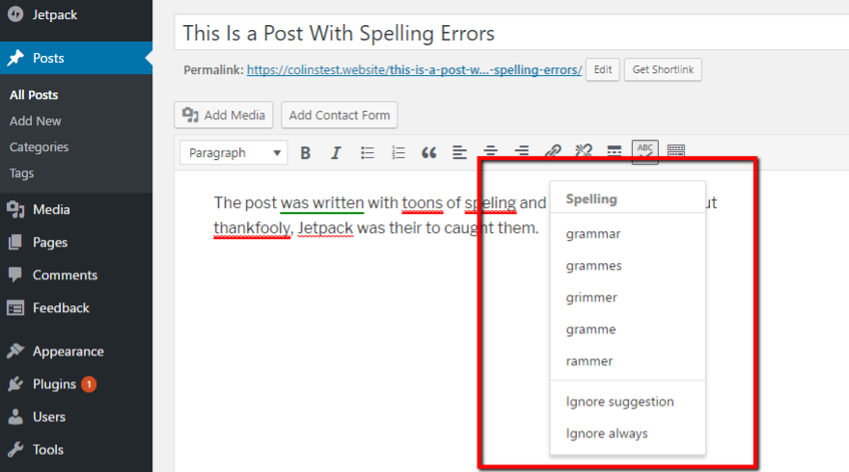The image size is (849, 472).
Task: Toggle the toolbar kitchen sink icon
Action: coord(675,151)
